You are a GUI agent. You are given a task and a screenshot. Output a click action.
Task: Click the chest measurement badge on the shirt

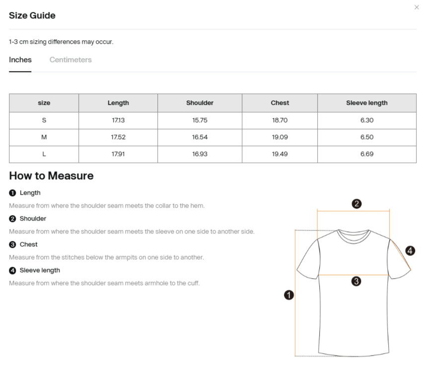356,281
